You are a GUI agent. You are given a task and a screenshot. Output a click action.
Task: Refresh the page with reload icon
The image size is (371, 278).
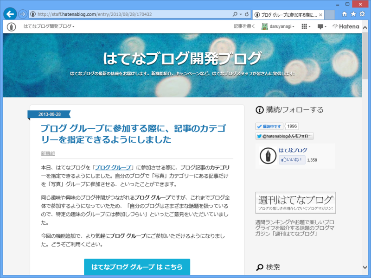247,14
